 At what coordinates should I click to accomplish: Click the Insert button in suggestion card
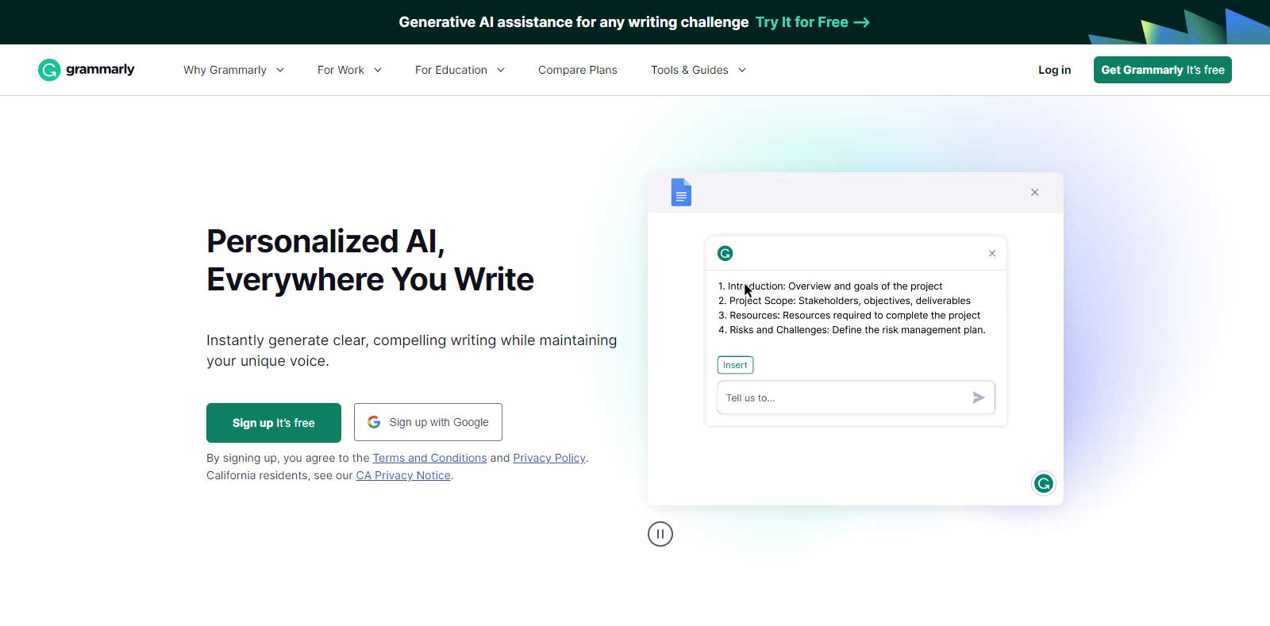point(735,365)
